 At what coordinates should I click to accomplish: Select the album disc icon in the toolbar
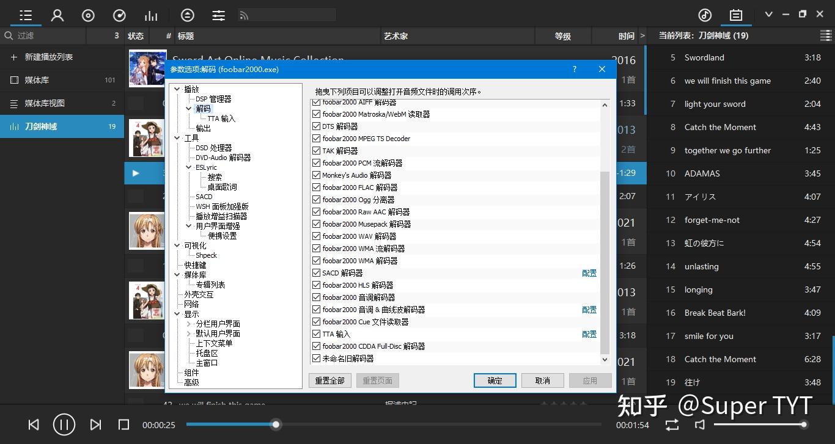click(88, 15)
